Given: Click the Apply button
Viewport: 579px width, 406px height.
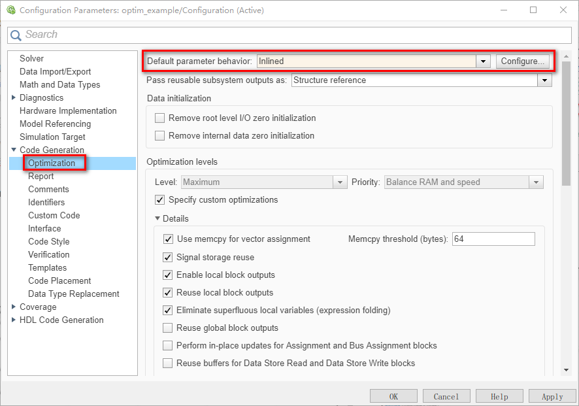Looking at the screenshot, I should (552, 397).
